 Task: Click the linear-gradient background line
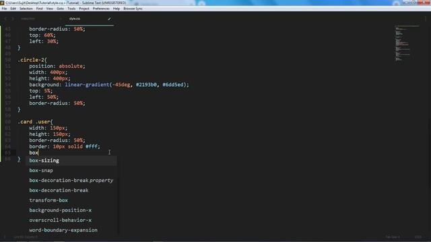click(109, 85)
